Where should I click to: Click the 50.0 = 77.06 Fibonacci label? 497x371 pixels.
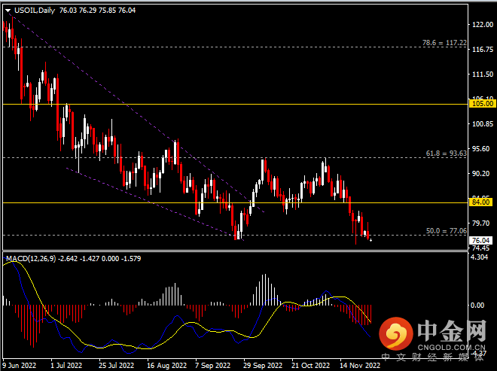[447, 230]
